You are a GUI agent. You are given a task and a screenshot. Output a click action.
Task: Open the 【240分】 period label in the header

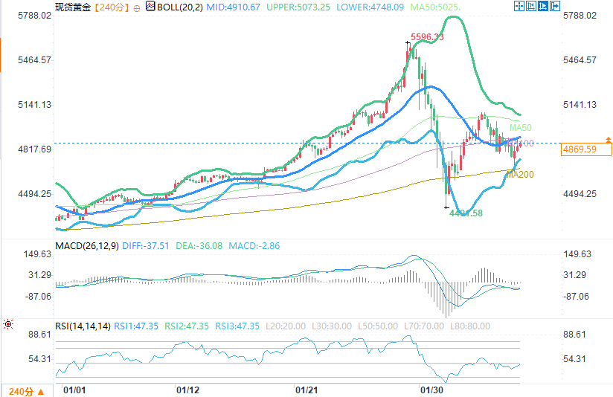click(x=112, y=7)
